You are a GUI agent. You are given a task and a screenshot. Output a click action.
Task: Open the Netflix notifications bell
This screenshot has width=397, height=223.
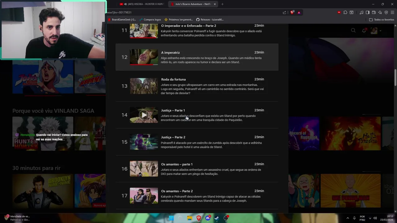pyautogui.click(x=364, y=30)
